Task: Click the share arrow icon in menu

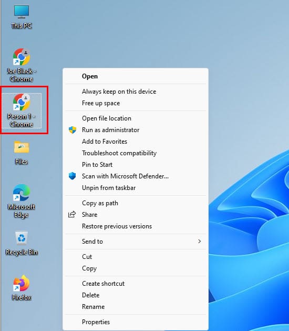Action: 72,214
